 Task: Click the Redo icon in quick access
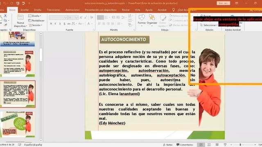point(11,3)
